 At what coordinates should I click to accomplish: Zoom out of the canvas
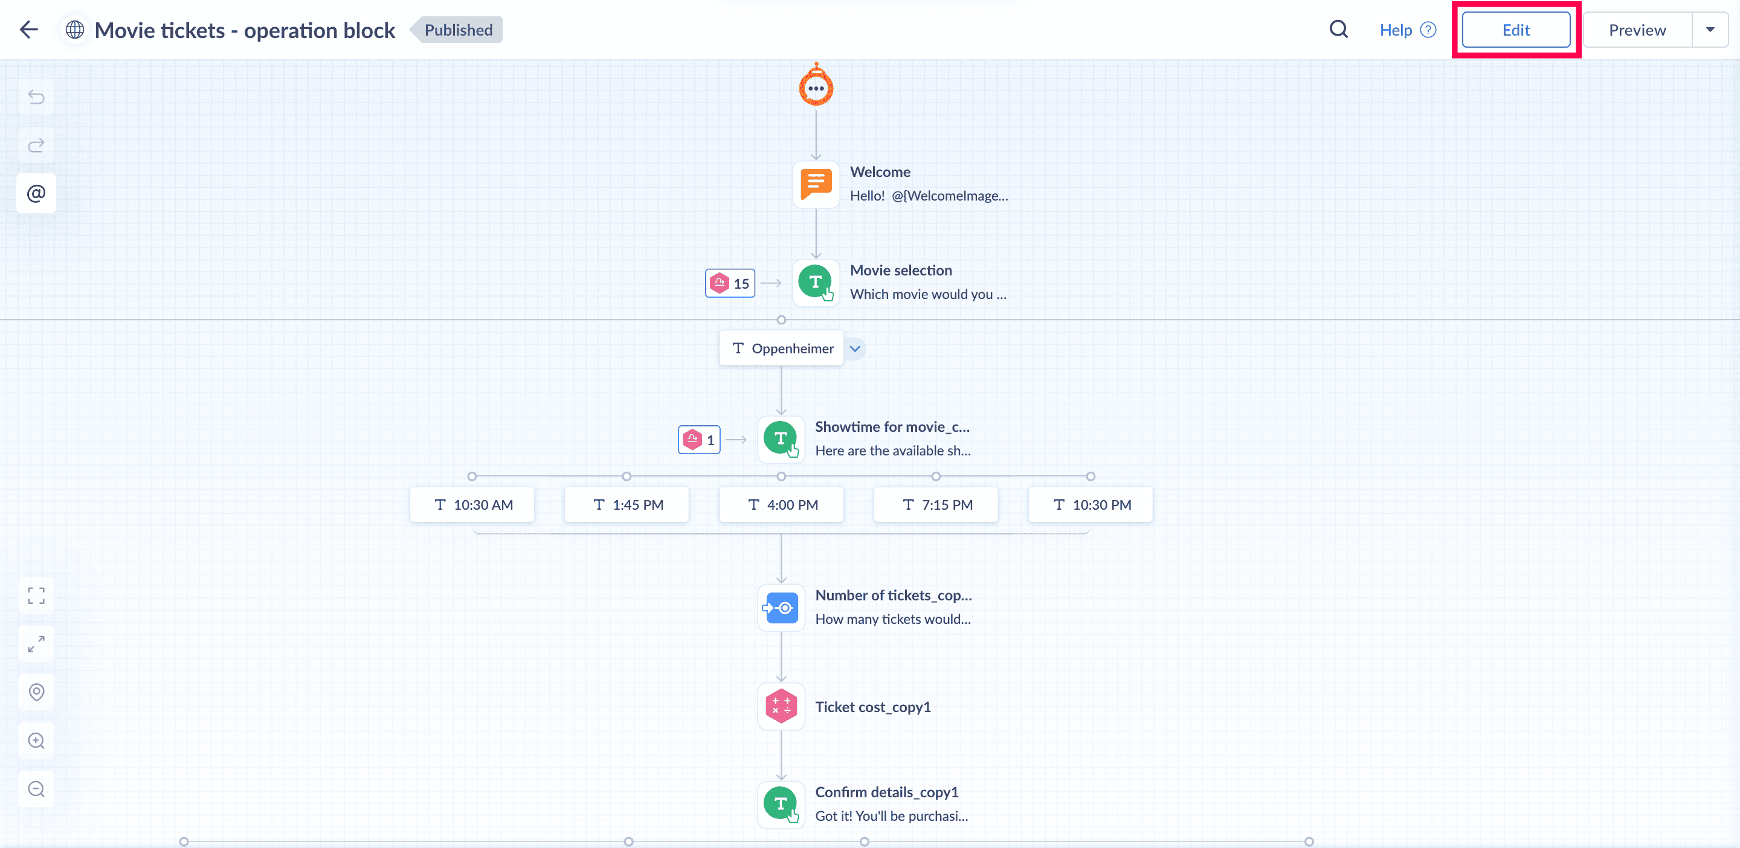point(36,789)
